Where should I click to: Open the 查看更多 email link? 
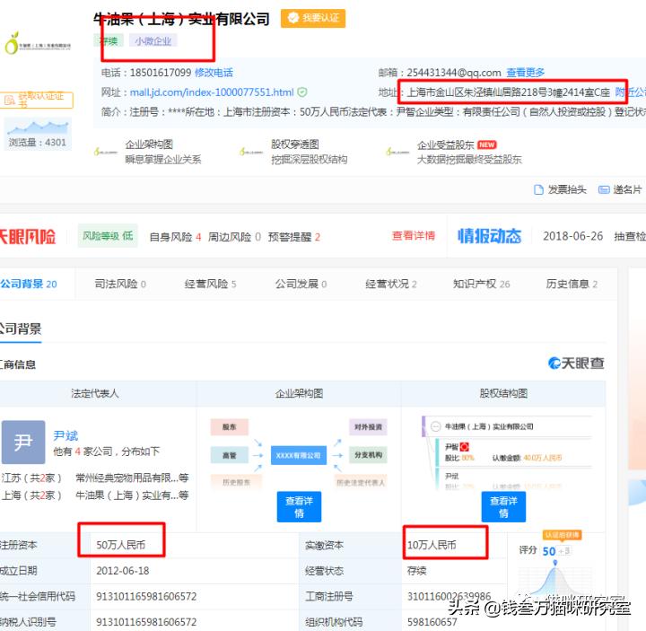pyautogui.click(x=525, y=73)
